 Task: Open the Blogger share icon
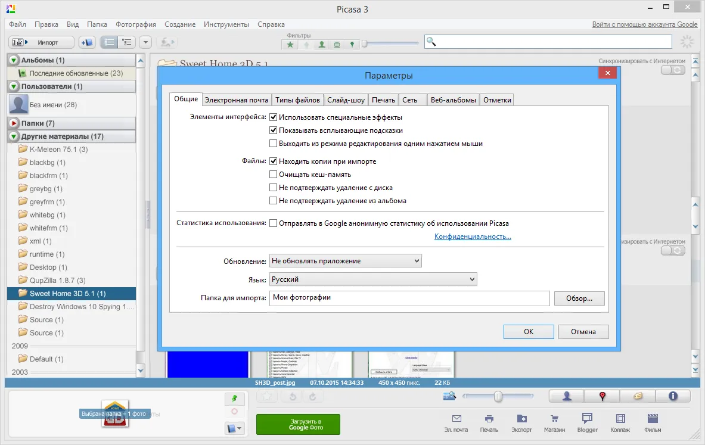coord(587,422)
